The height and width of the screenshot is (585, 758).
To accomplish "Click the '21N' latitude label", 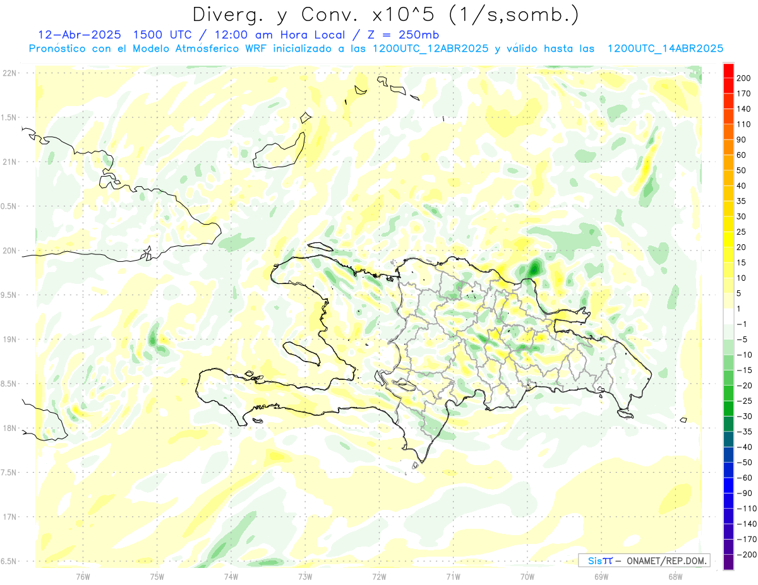I will click(x=9, y=162).
